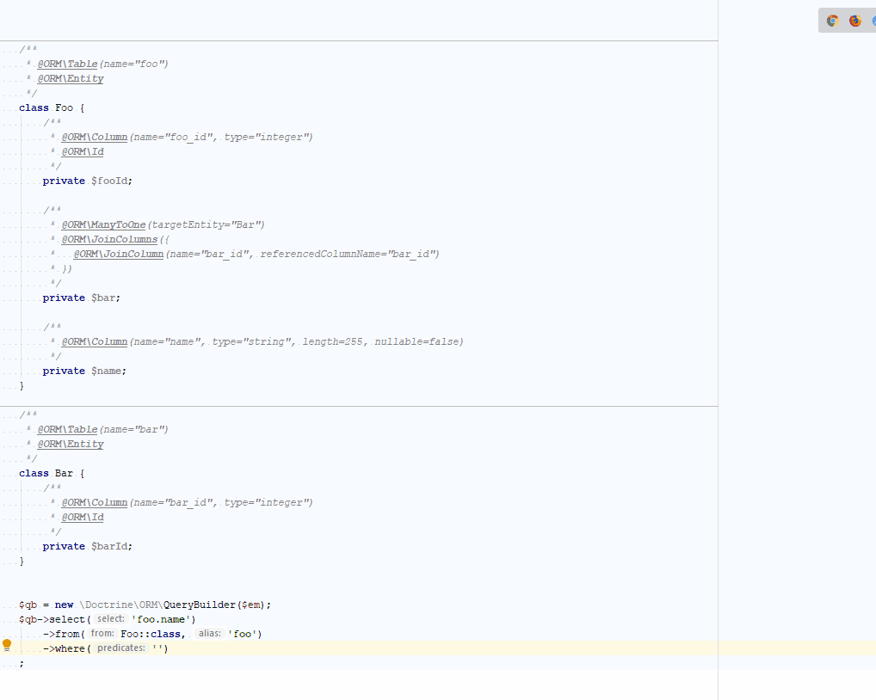Click @ORM\Id annotation inside class Bar

pyautogui.click(x=83, y=518)
